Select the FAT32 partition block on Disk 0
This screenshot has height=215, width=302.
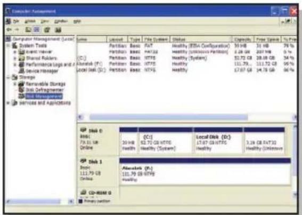pos(264,140)
